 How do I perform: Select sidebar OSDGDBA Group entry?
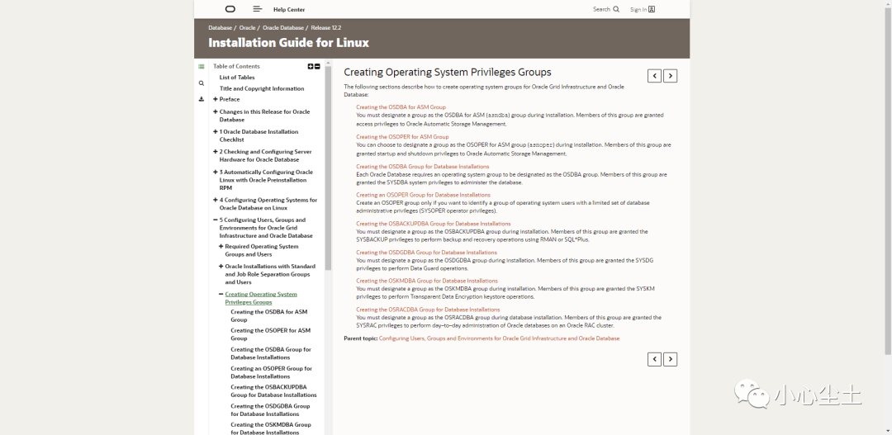[x=270, y=410]
